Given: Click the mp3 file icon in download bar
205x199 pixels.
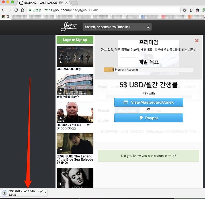Looking at the screenshot, I should point(4,193).
